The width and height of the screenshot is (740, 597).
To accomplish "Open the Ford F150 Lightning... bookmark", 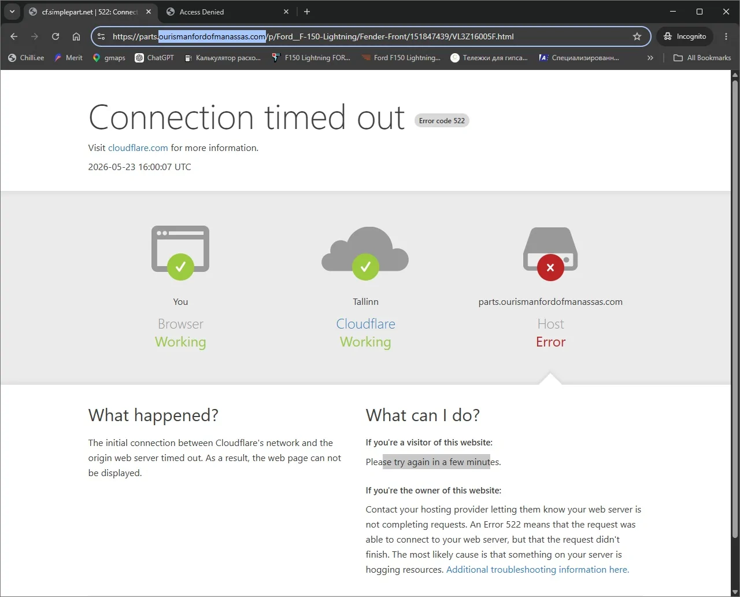I will 401,58.
